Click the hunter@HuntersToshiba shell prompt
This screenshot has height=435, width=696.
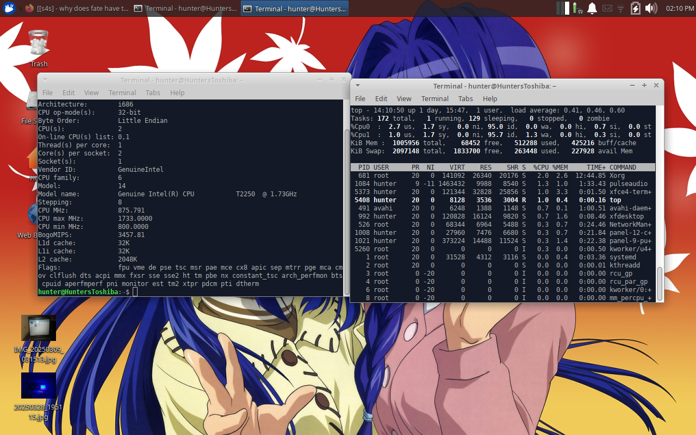(84, 292)
